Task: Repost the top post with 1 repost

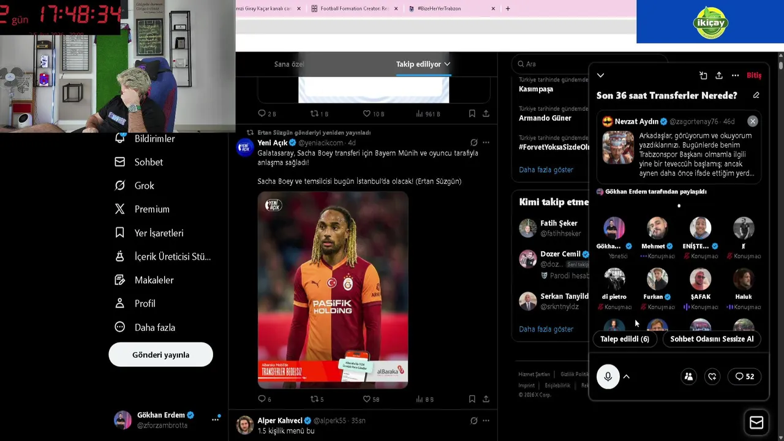Action: [319, 113]
